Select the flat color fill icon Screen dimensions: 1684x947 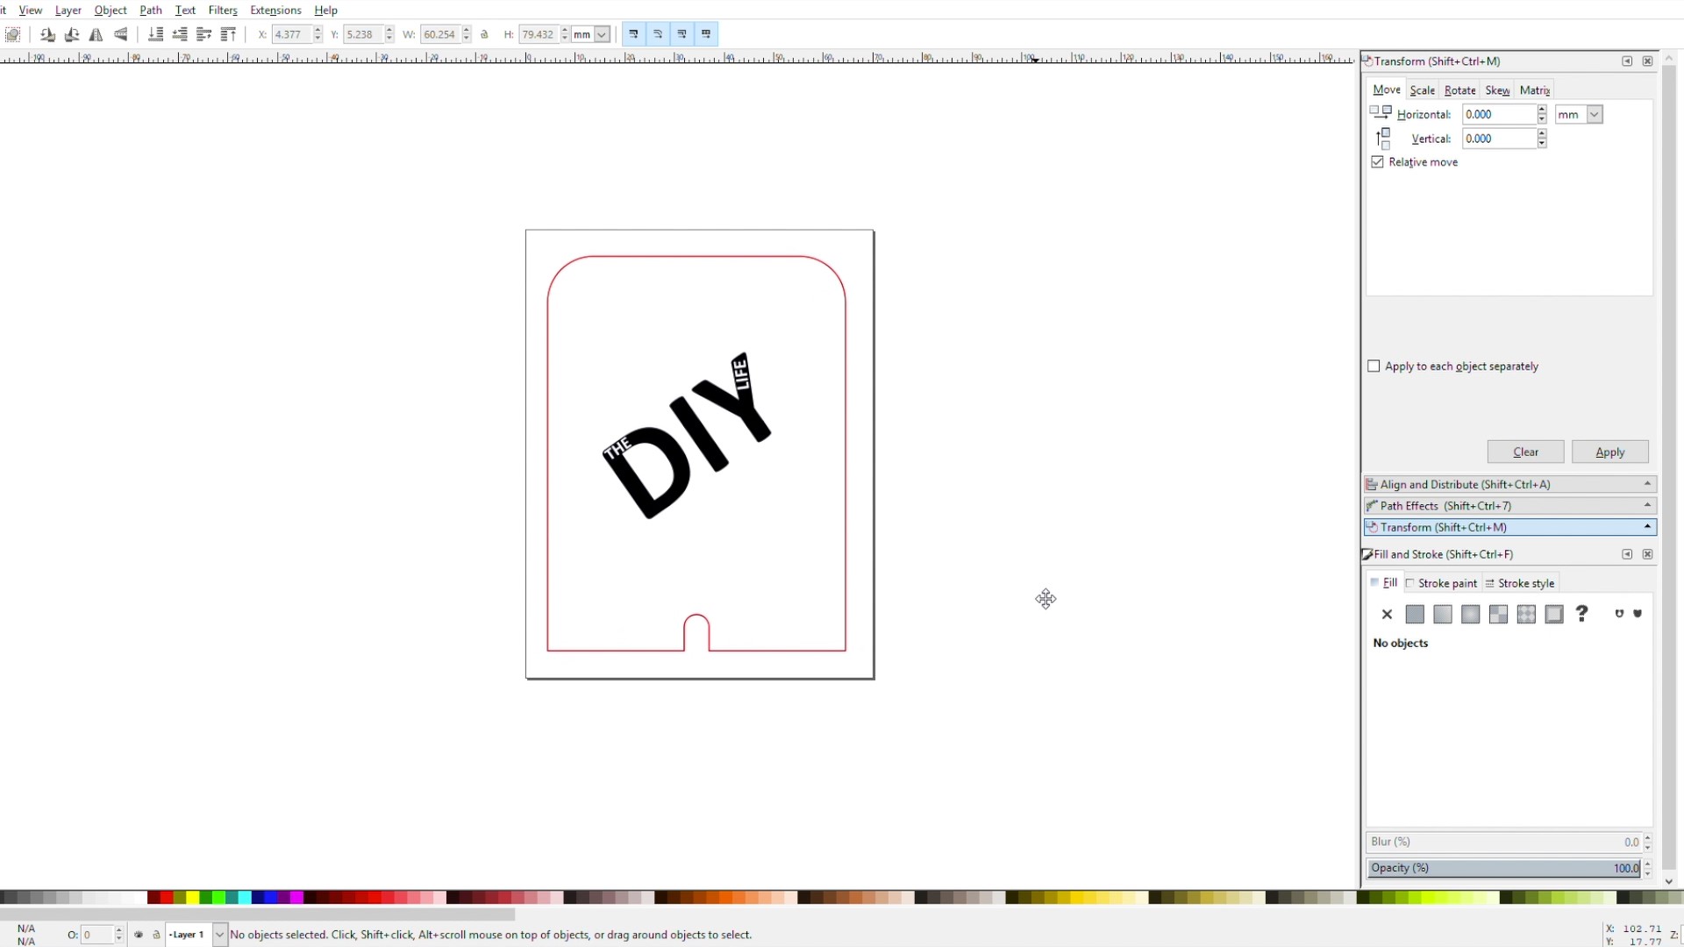[1415, 615]
